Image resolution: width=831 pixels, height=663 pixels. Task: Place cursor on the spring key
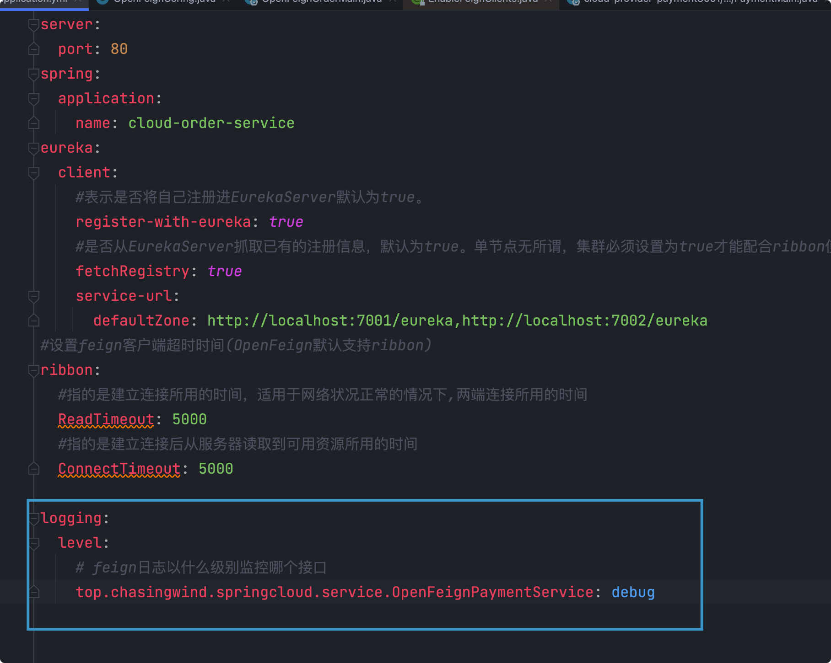(67, 74)
